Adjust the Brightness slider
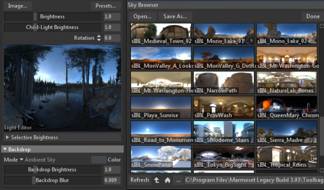Screen dimensions: 324x190 coord(53,17)
